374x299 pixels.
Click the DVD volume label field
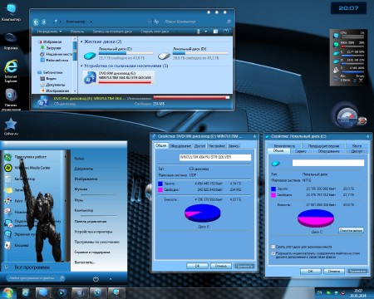pos(215,157)
